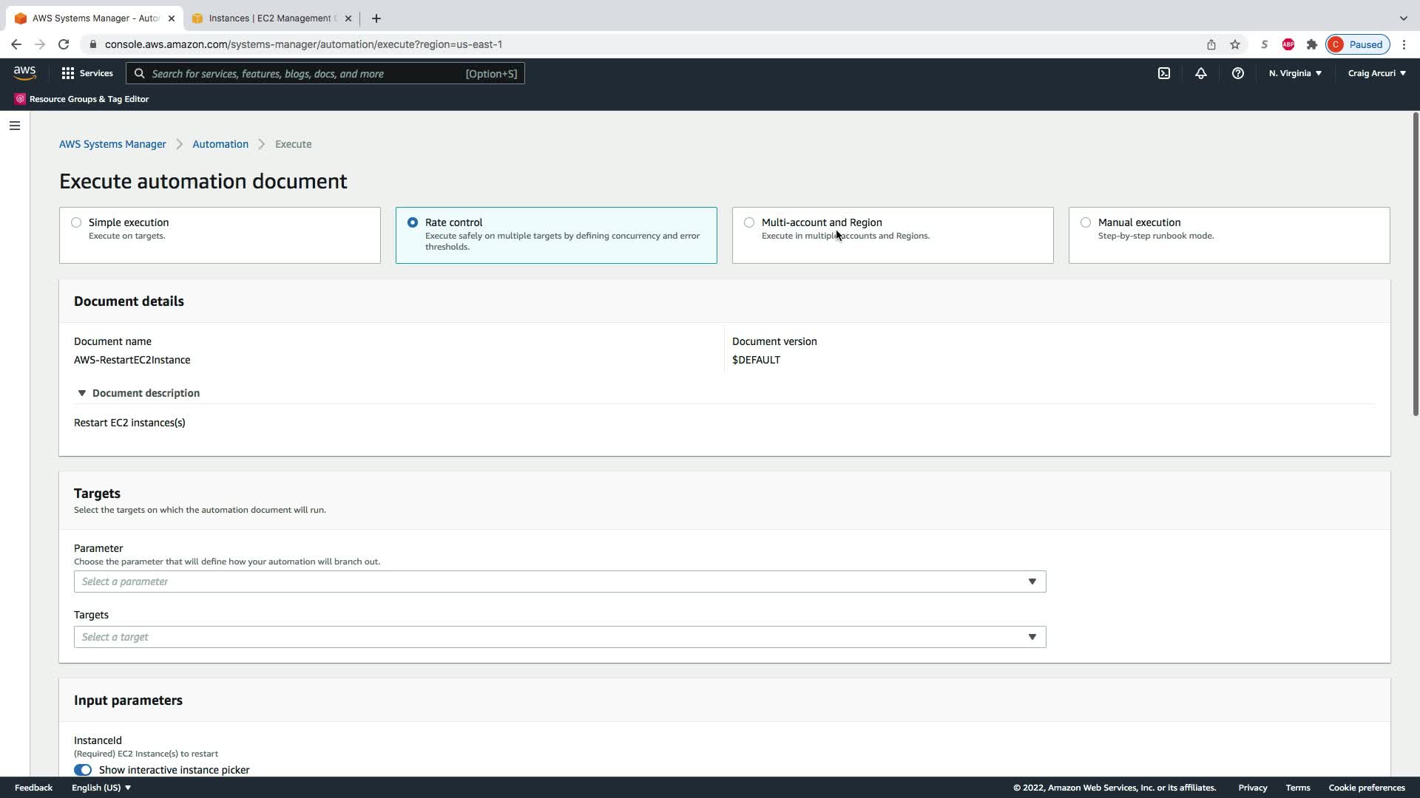Bookmark this page with star icon
This screenshot has width=1420, height=798.
(1234, 44)
